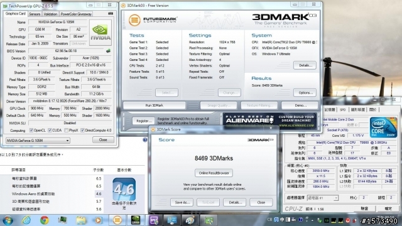Switch to the green chip taskbar button
This screenshot has height=226, width=402.
209,220
